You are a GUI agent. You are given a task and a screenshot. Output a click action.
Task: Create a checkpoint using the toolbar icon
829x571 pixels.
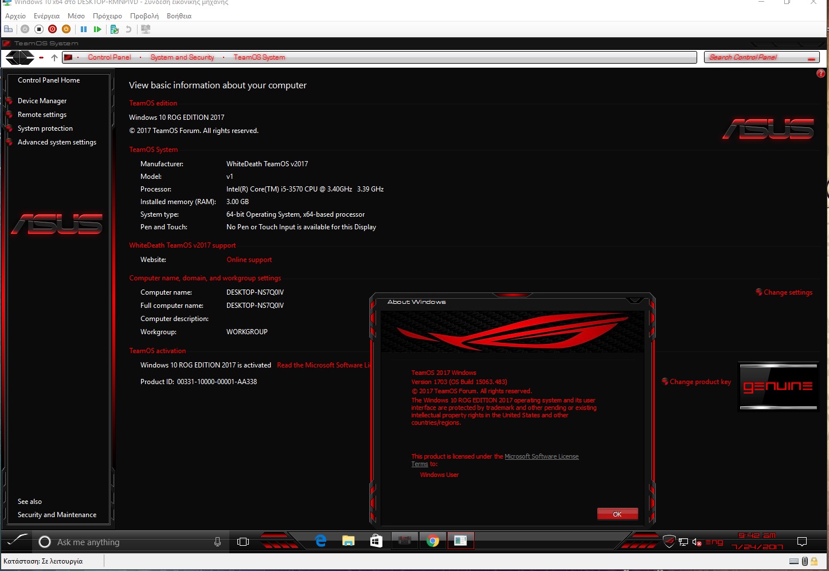click(x=115, y=29)
